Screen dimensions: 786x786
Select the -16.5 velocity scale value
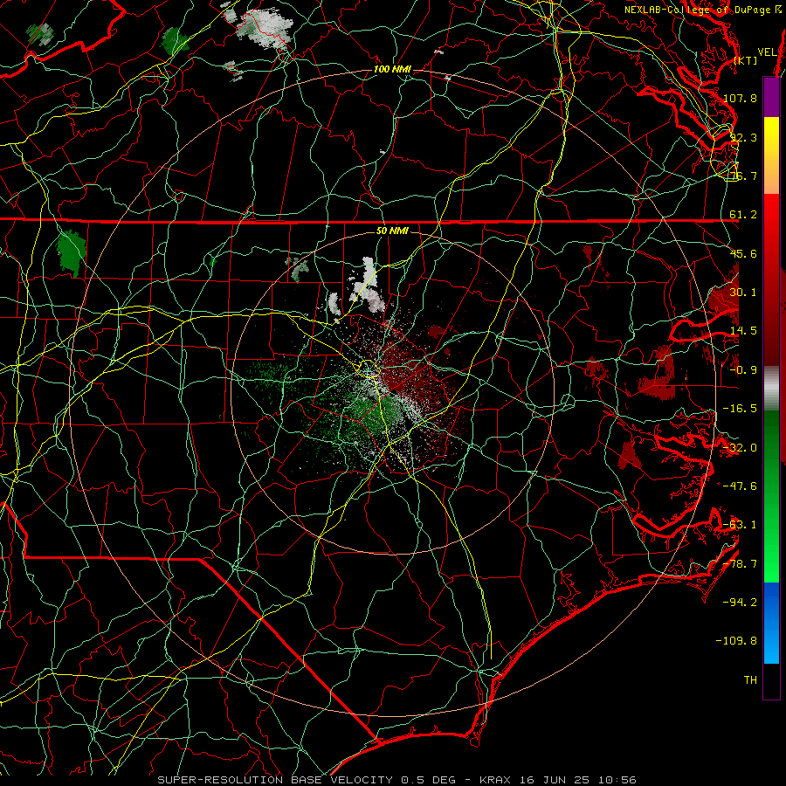[x=740, y=409]
